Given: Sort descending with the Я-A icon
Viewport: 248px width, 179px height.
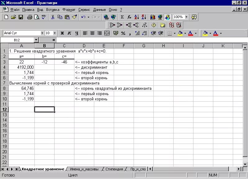Looking at the screenshot, I should coord(144,17).
